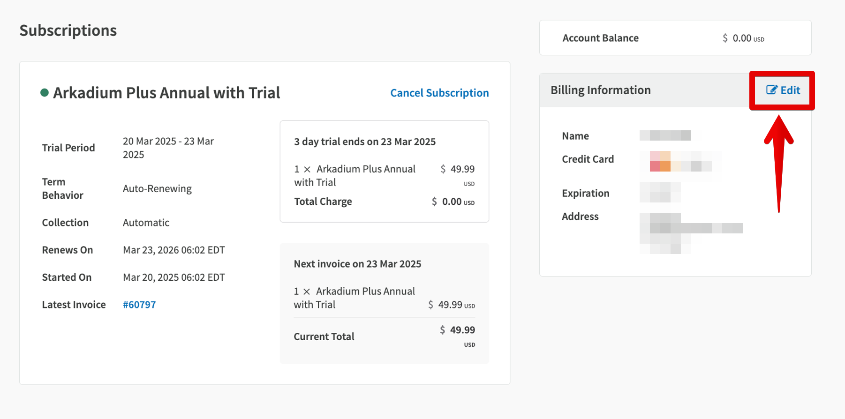
Task: Click the edit pencil icon
Action: tap(772, 90)
